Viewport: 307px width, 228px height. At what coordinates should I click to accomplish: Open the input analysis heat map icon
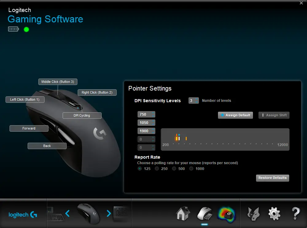point(227,215)
